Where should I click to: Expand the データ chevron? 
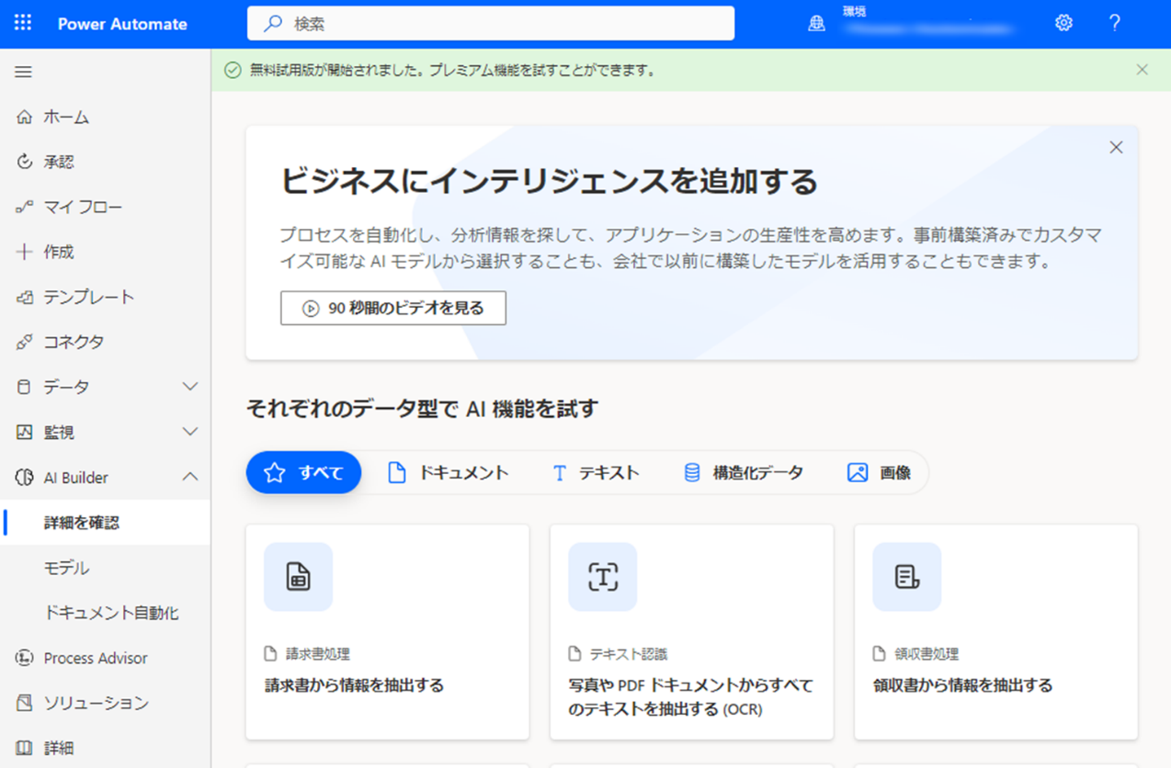pyautogui.click(x=190, y=387)
